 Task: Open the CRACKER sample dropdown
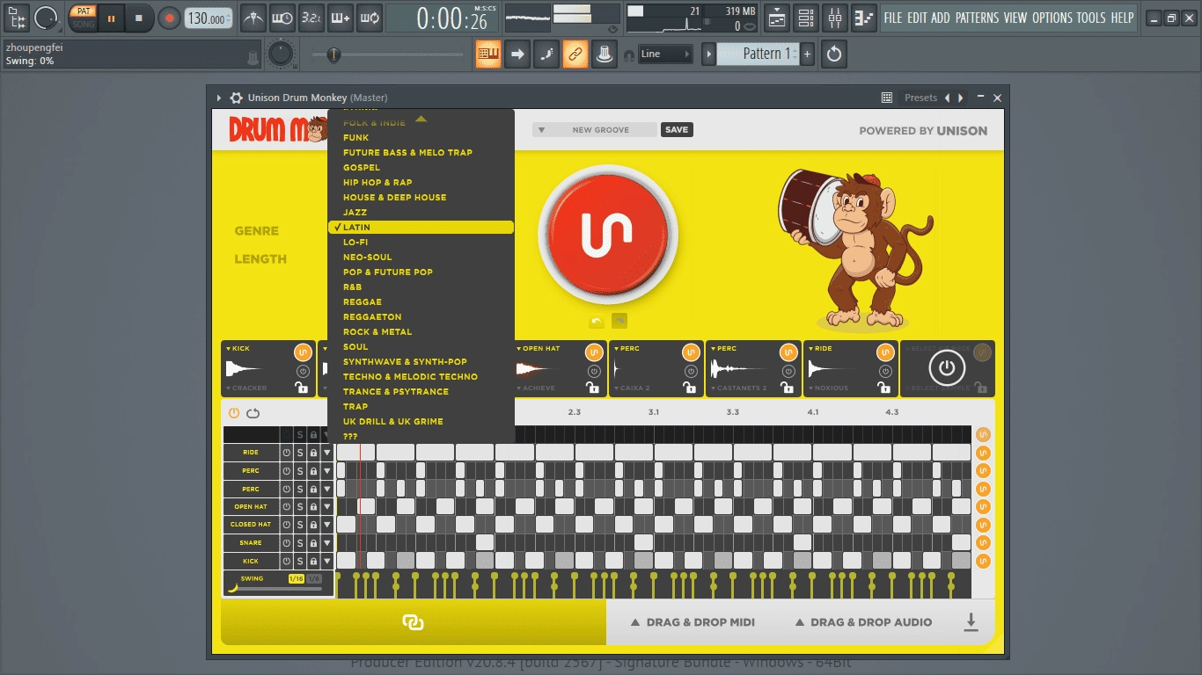point(246,388)
